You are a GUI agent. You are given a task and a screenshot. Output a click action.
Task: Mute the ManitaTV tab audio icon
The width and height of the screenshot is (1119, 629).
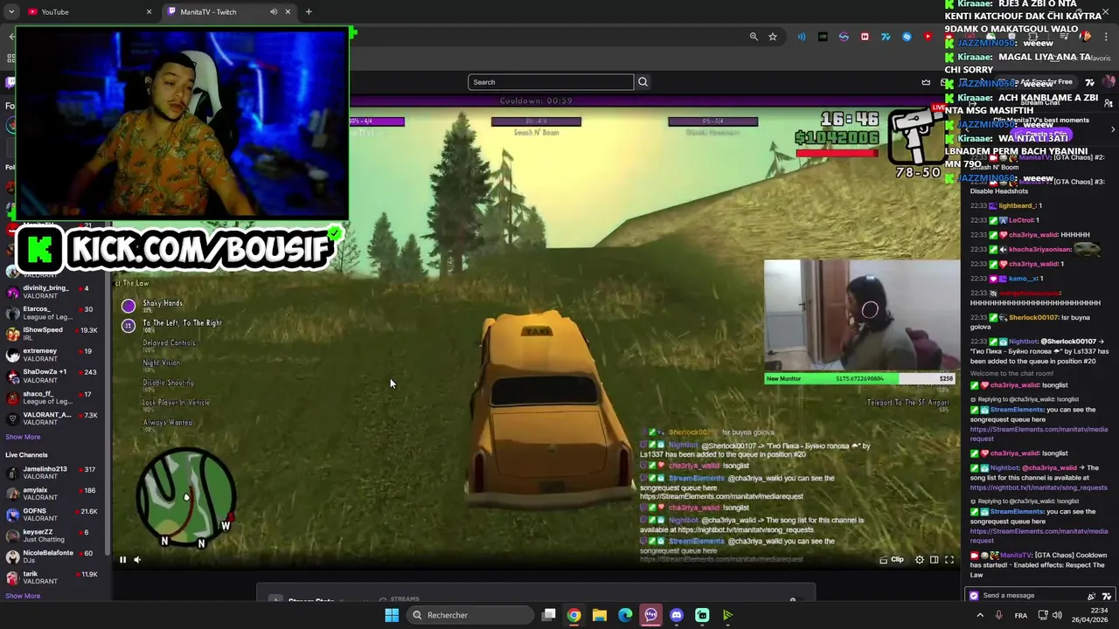point(273,11)
